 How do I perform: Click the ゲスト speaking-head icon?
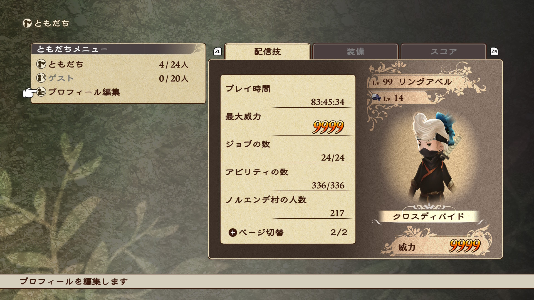point(41,78)
